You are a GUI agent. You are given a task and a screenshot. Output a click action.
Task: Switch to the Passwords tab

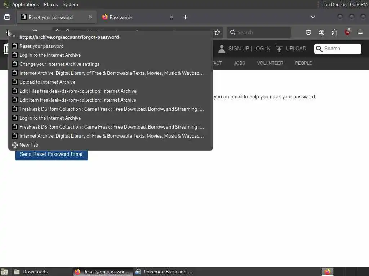pos(138,17)
